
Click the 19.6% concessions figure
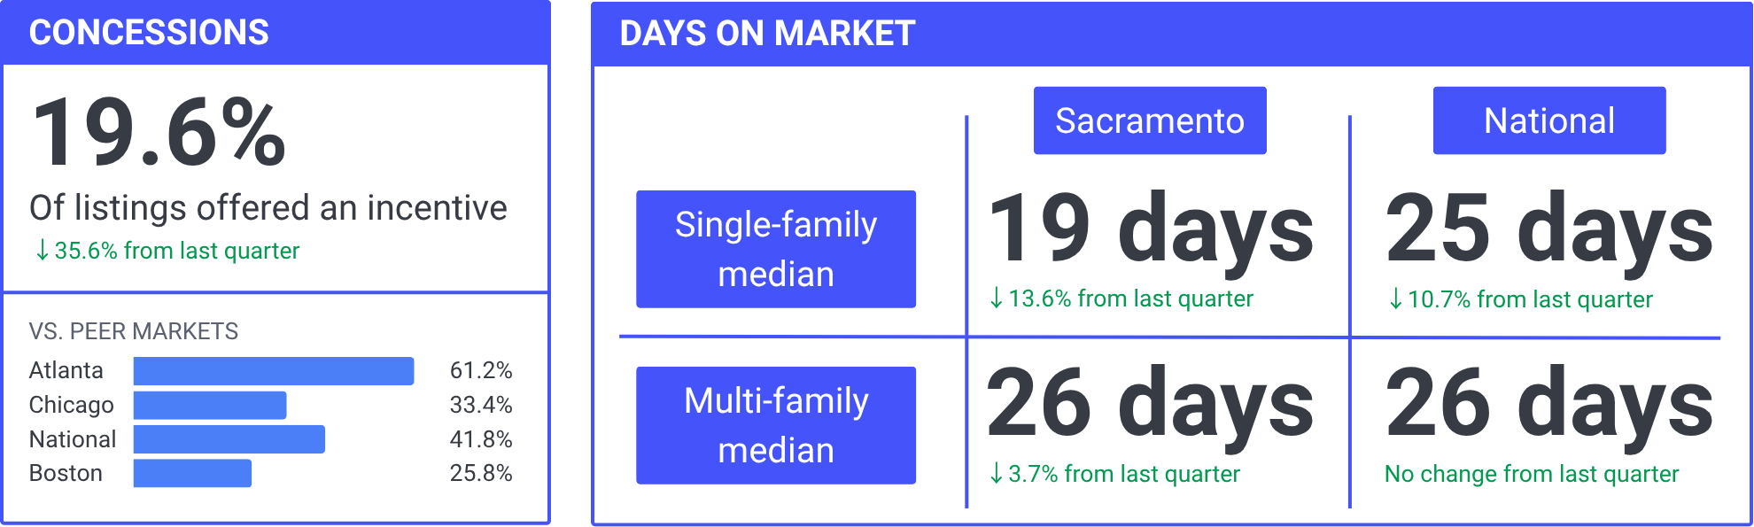[x=159, y=133]
